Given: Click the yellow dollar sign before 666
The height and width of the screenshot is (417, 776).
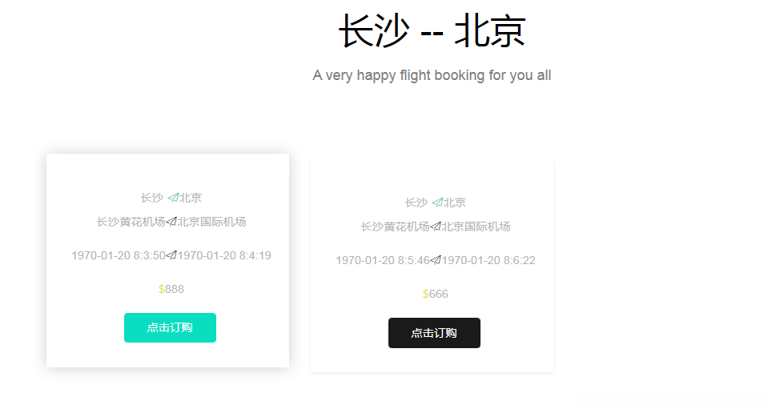Looking at the screenshot, I should (x=426, y=294).
